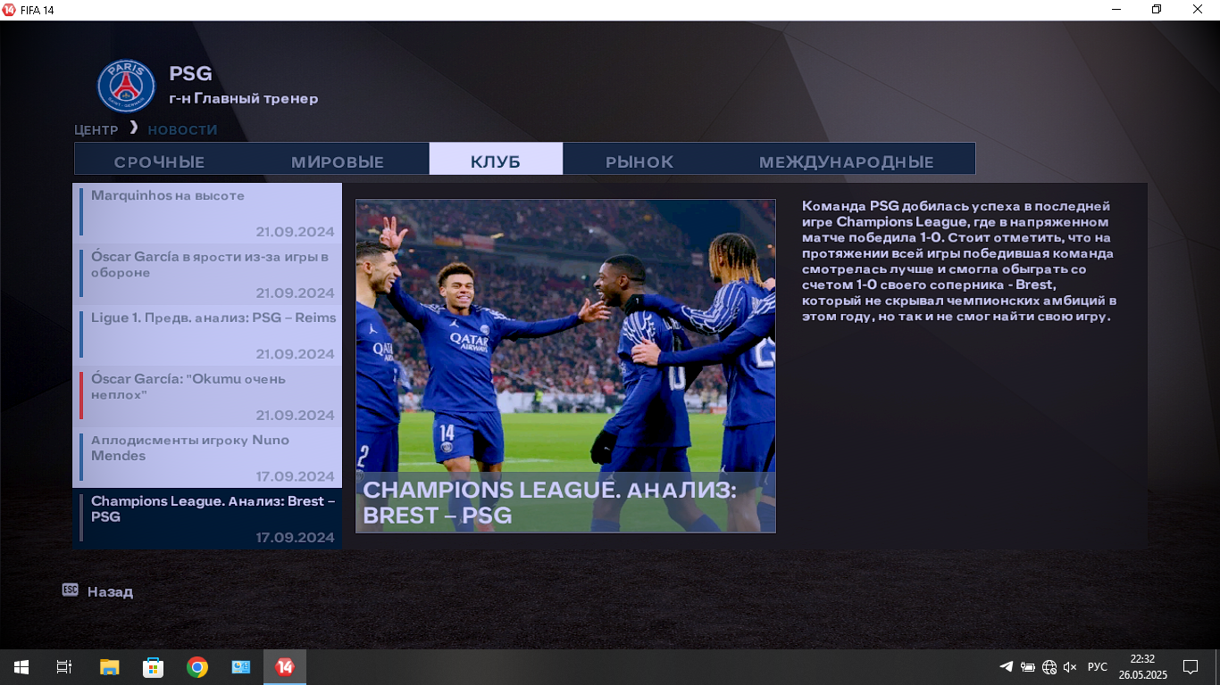This screenshot has height=685, width=1220.
Task: Open Task View in taskbar
Action: 63,667
